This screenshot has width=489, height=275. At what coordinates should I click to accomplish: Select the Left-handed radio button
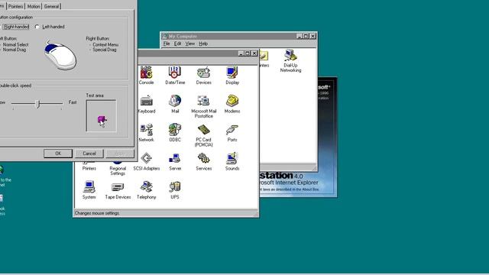pos(37,27)
